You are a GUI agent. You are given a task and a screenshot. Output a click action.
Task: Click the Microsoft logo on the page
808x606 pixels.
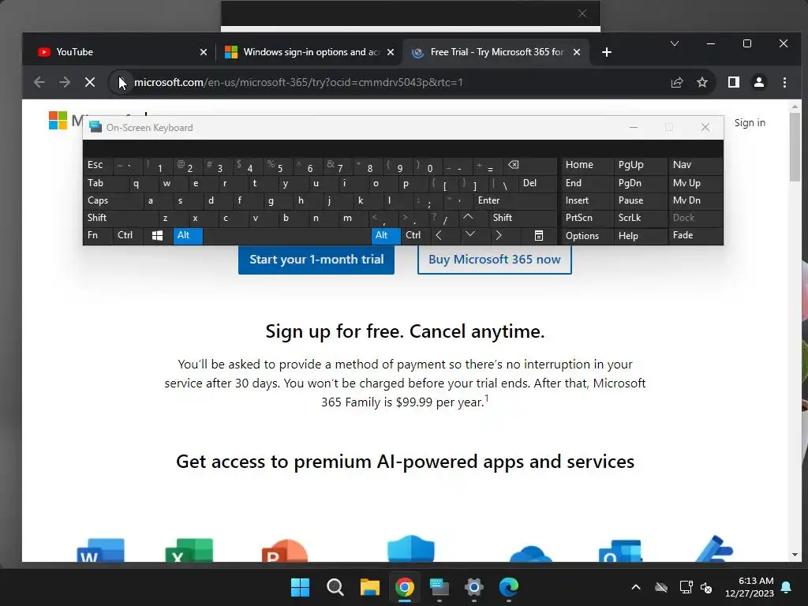point(58,121)
